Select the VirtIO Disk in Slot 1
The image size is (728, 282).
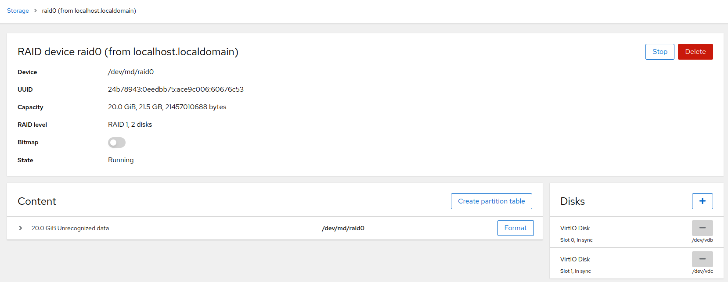click(x=575, y=259)
